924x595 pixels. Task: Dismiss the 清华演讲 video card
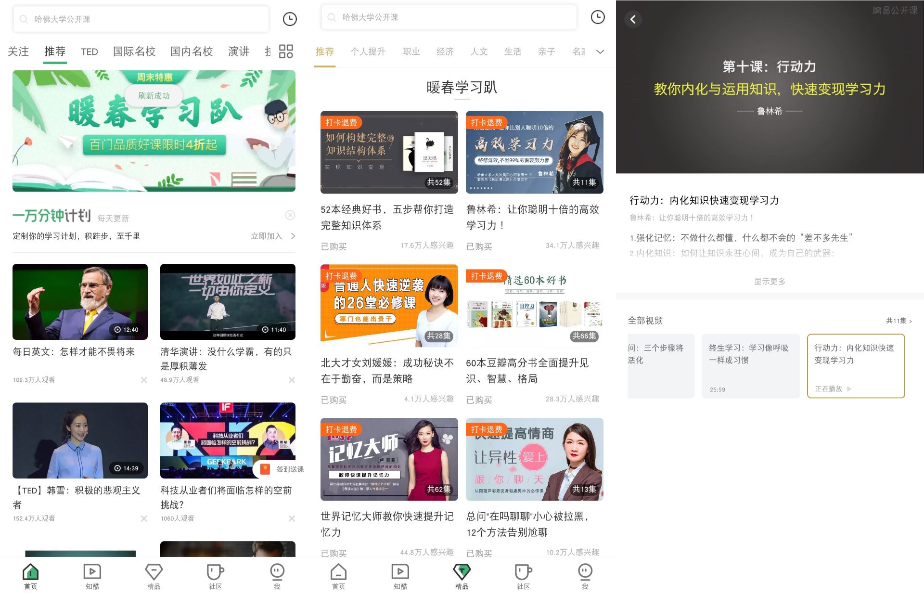click(292, 380)
